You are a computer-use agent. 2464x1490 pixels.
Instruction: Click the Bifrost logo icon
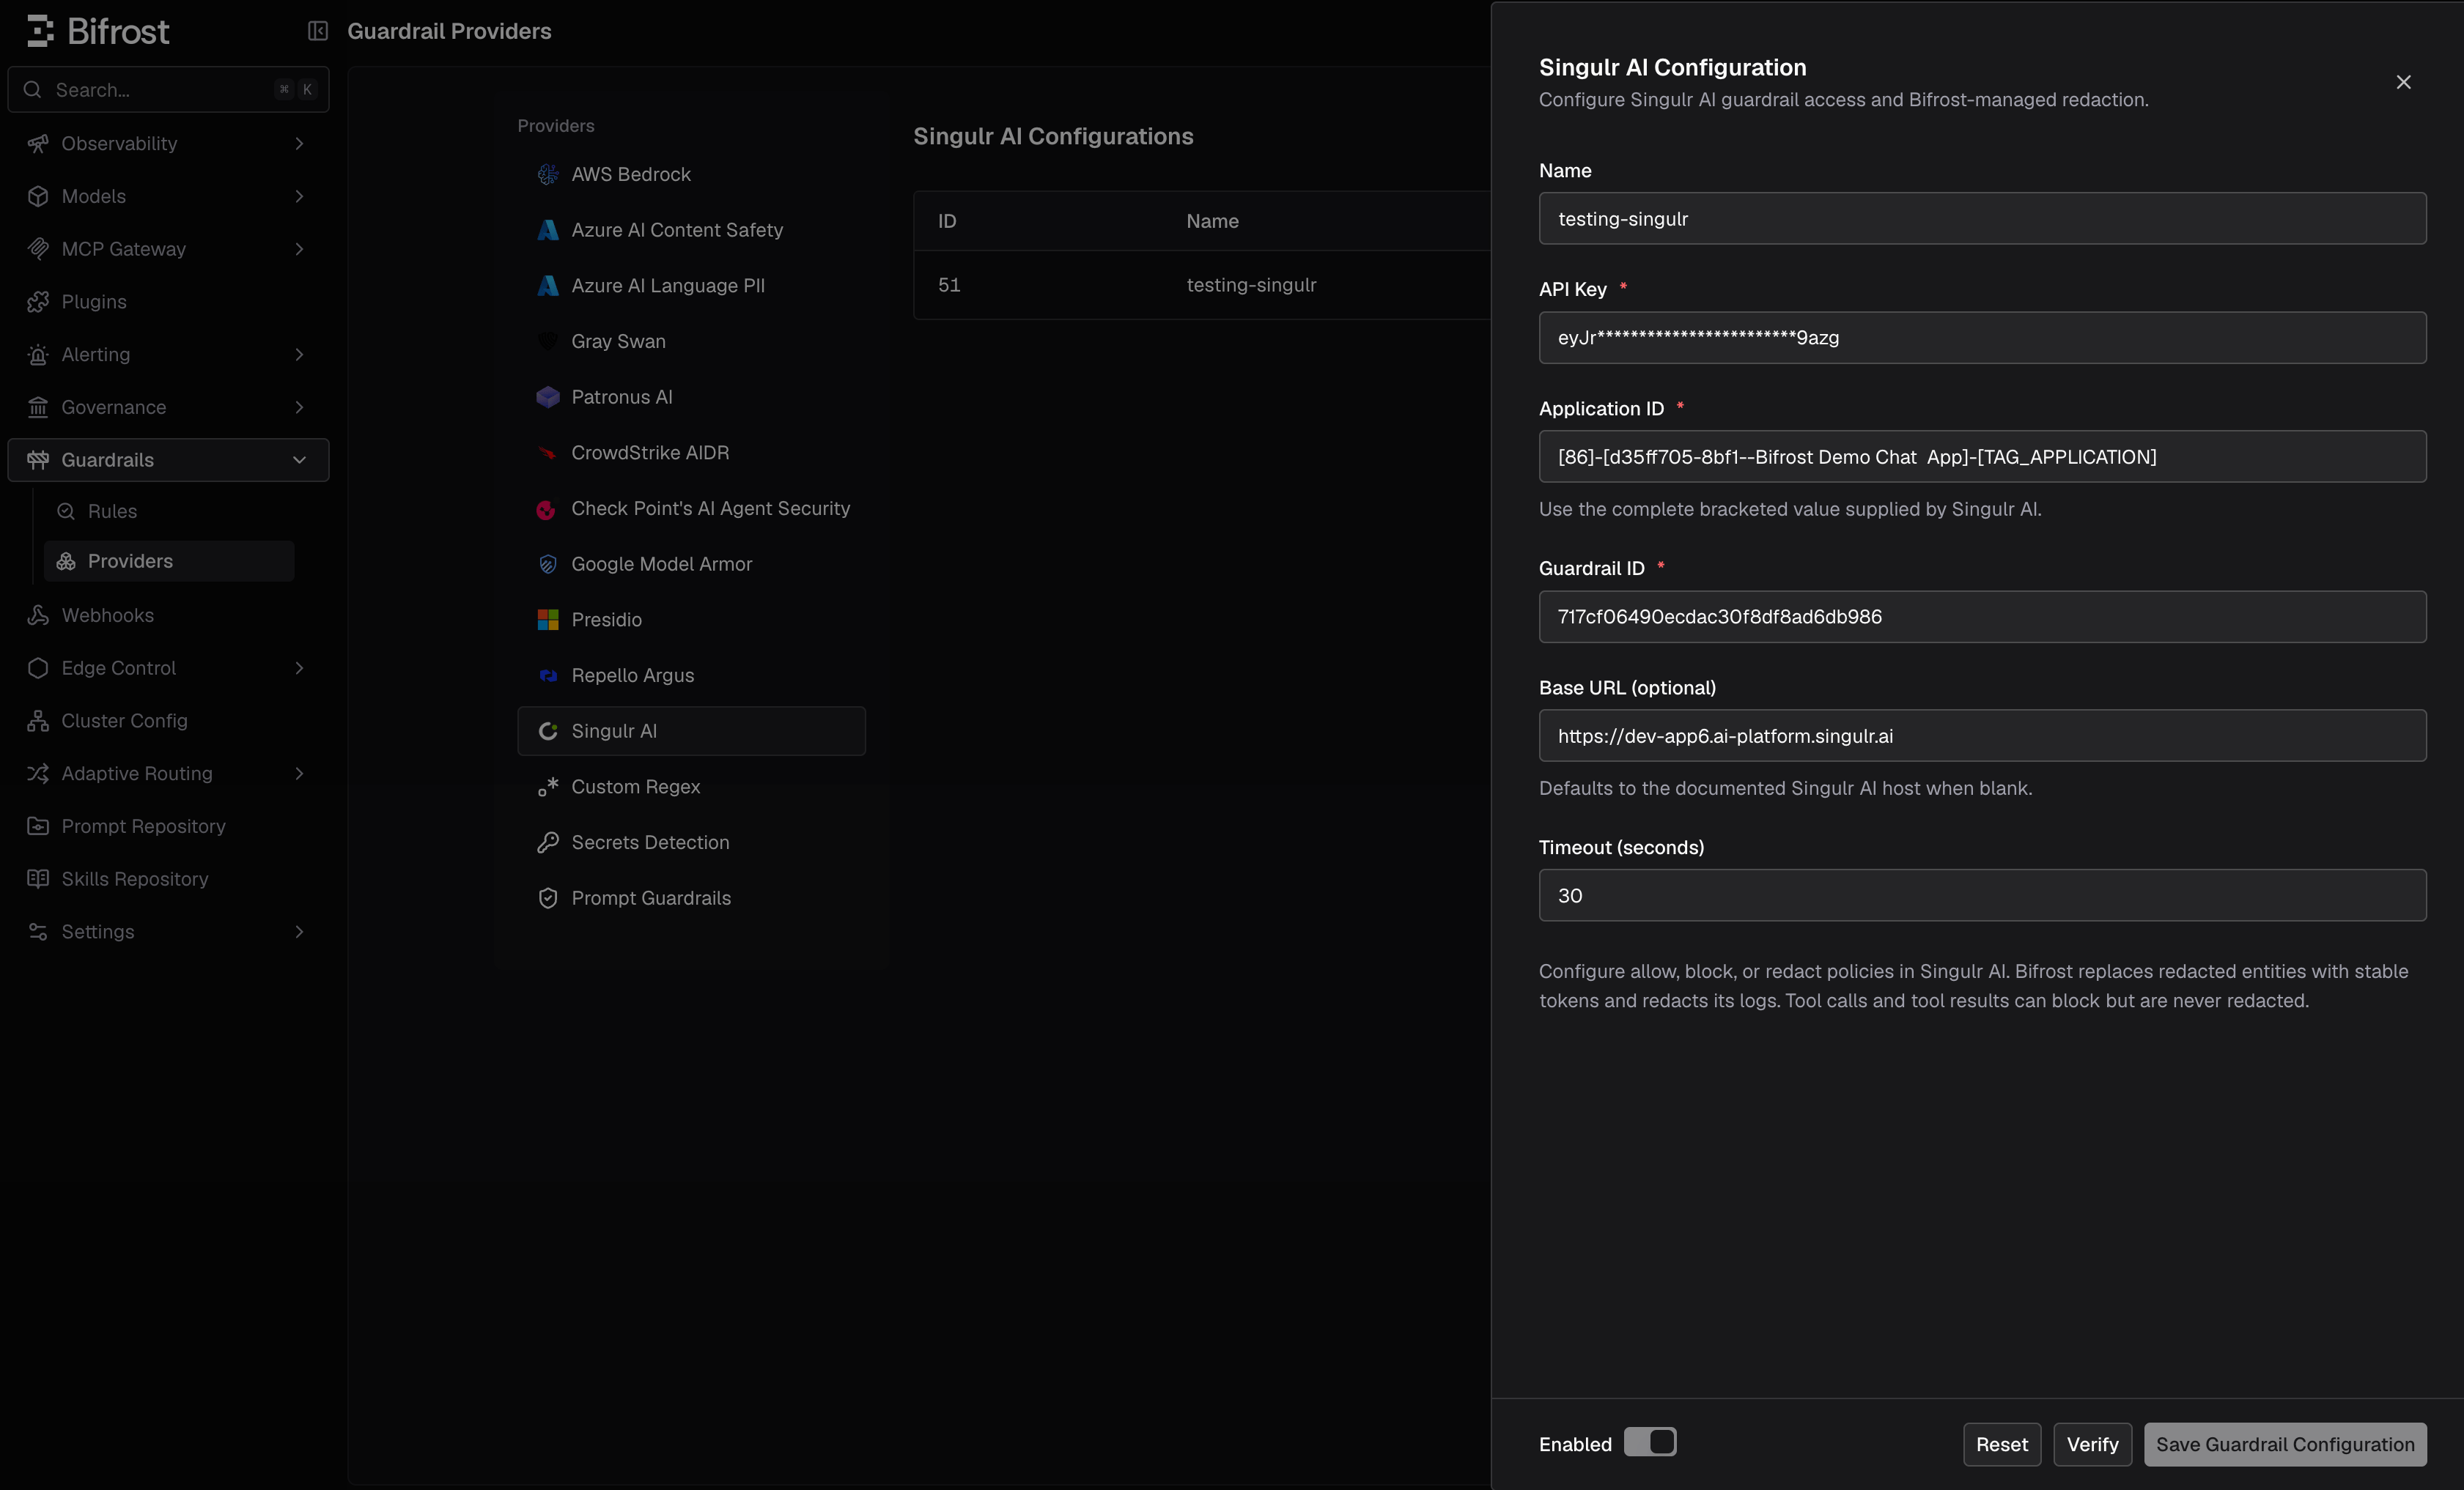(39, 31)
